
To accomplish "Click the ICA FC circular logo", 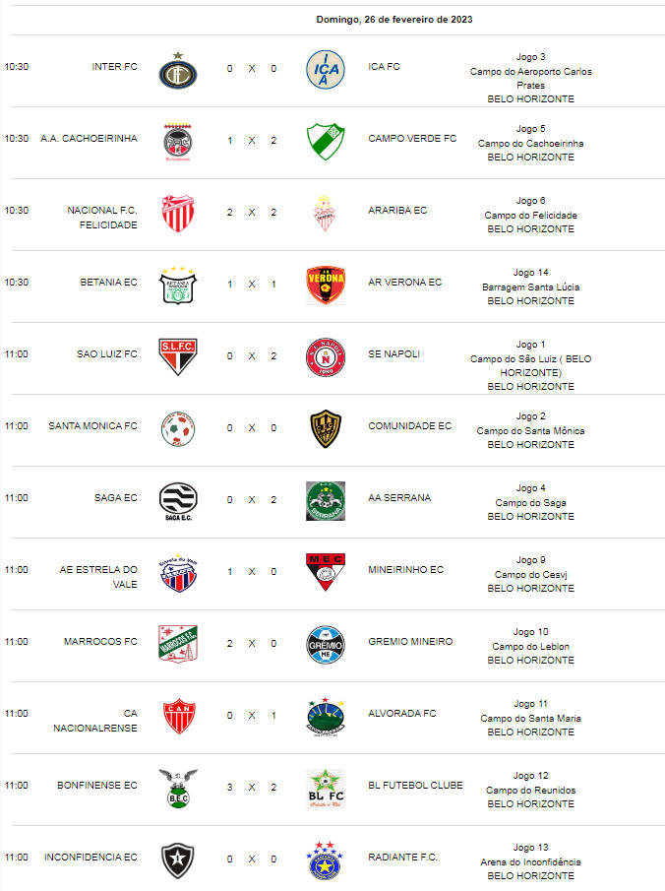I will 326,69.
